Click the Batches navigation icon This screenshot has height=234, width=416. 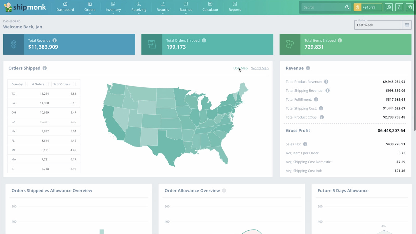(186, 4)
